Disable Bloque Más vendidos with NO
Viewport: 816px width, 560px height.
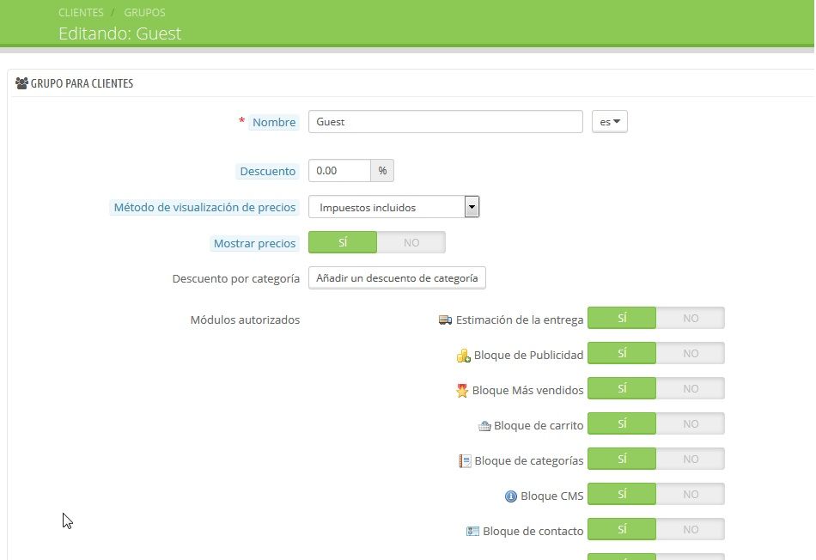691,389
